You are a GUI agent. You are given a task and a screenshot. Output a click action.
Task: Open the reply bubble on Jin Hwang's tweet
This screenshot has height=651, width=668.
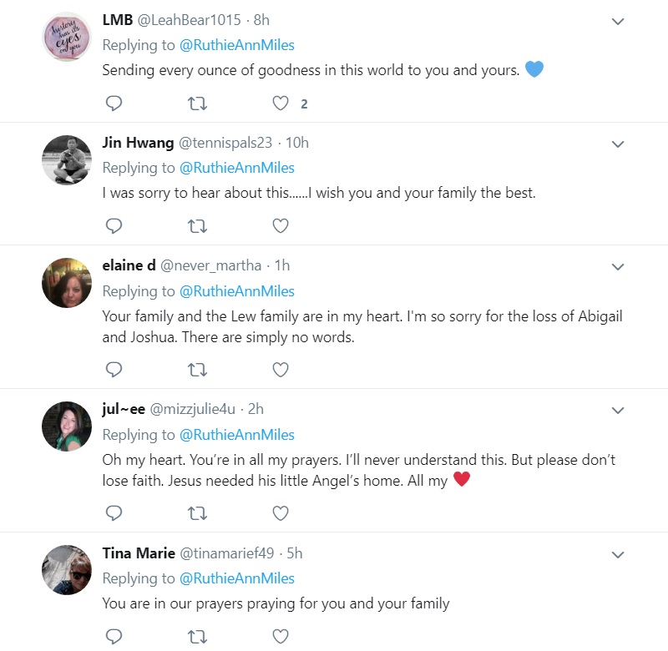114,225
